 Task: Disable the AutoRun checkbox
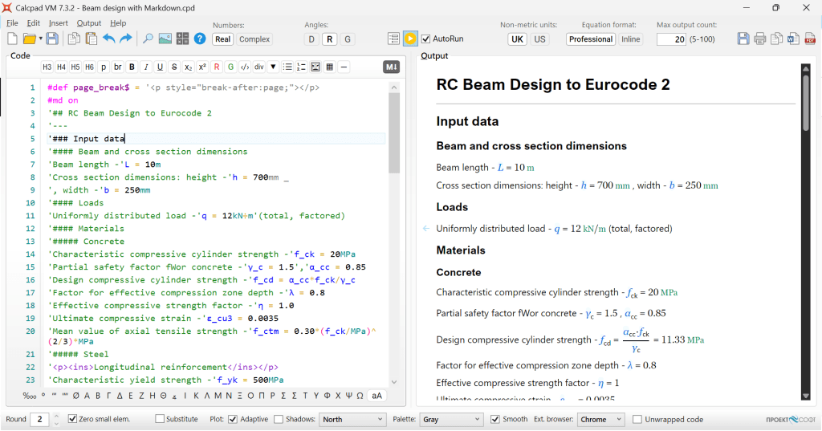pyautogui.click(x=426, y=39)
